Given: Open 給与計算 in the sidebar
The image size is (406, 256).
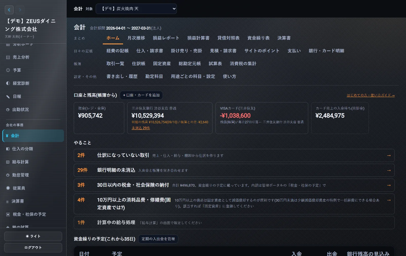Looking at the screenshot, I should (33, 162).
